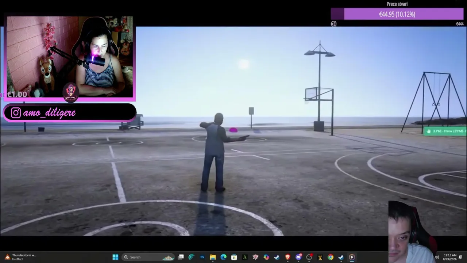Switch to the active media player app

352,257
